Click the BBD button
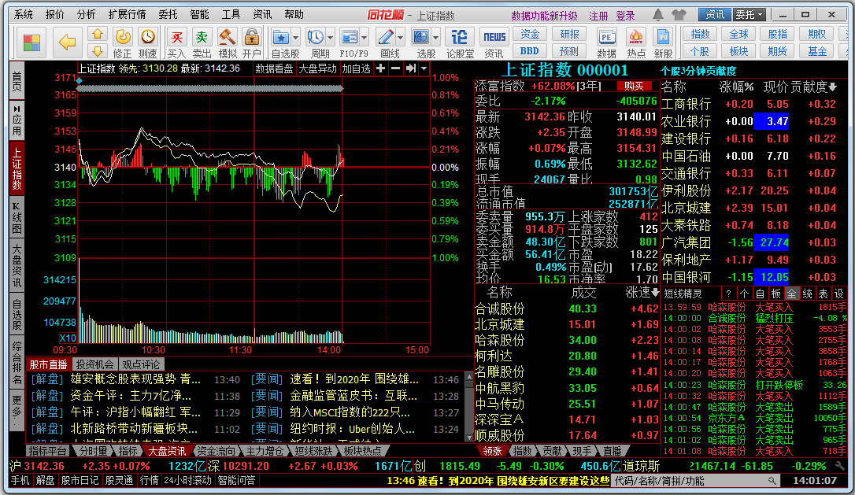Viewport: 855px width, 495px height. pos(530,51)
